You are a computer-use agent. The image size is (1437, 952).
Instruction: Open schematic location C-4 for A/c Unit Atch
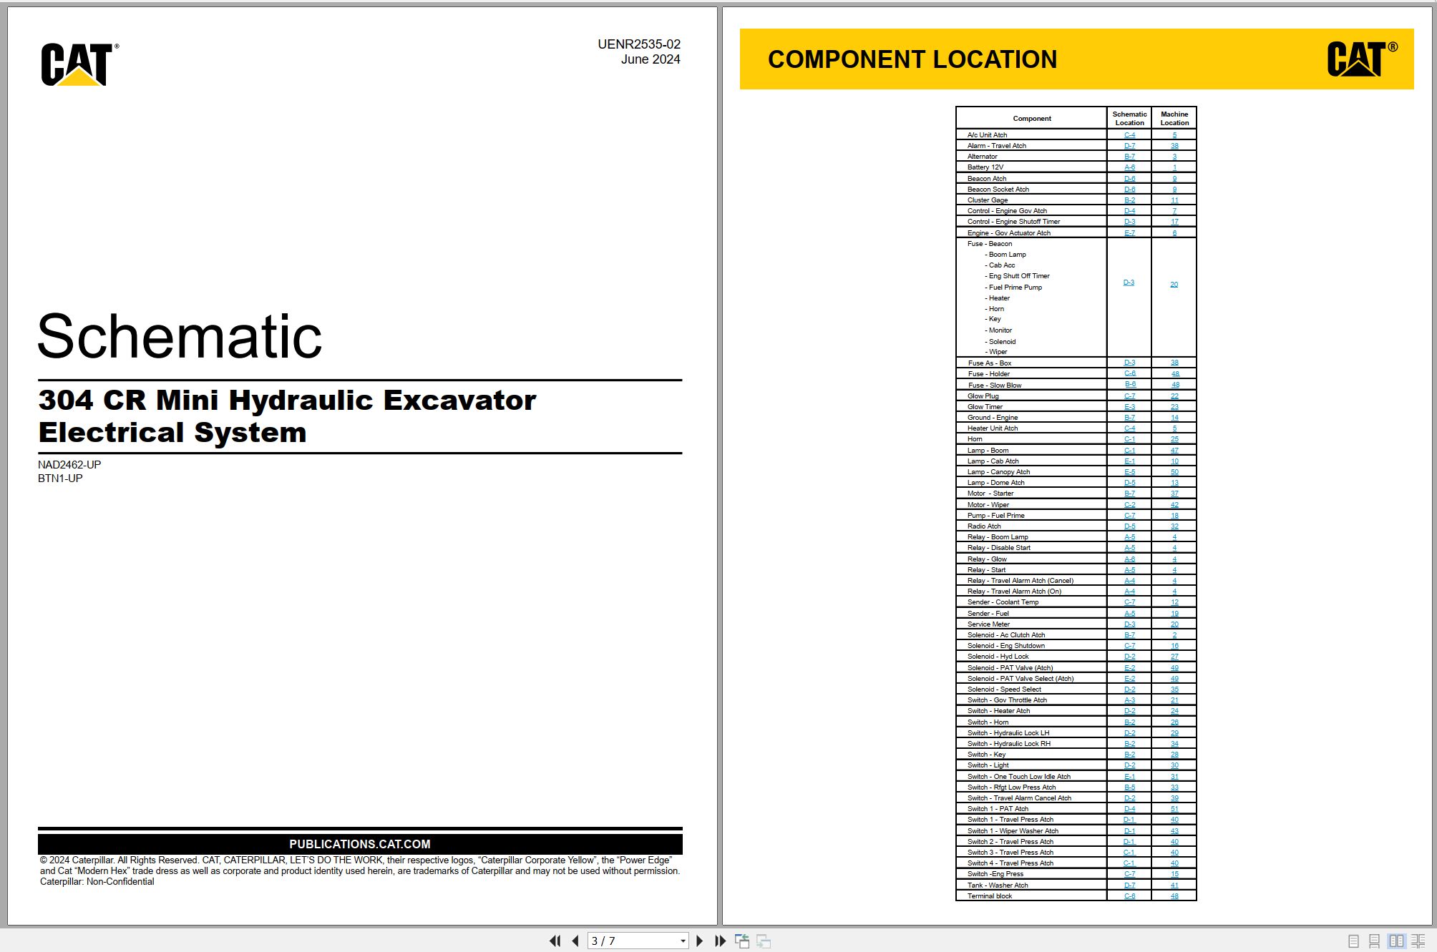[1129, 135]
